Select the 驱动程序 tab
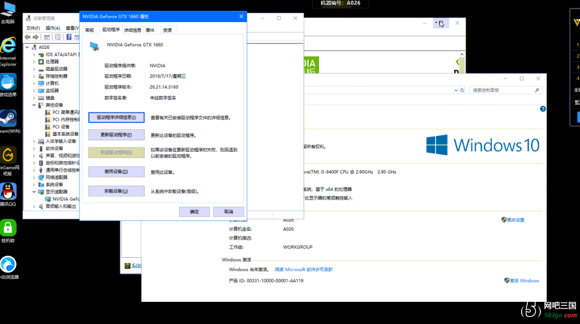Image resolution: width=580 pixels, height=324 pixels. pos(111,29)
